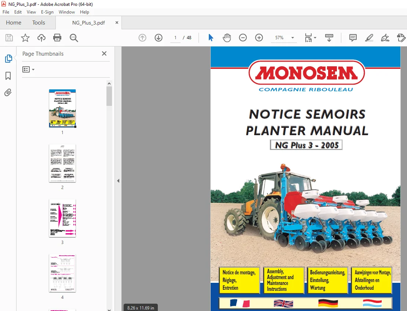Screen dimensions: 407x311
Task: Open the Help menu
Action: (84, 12)
